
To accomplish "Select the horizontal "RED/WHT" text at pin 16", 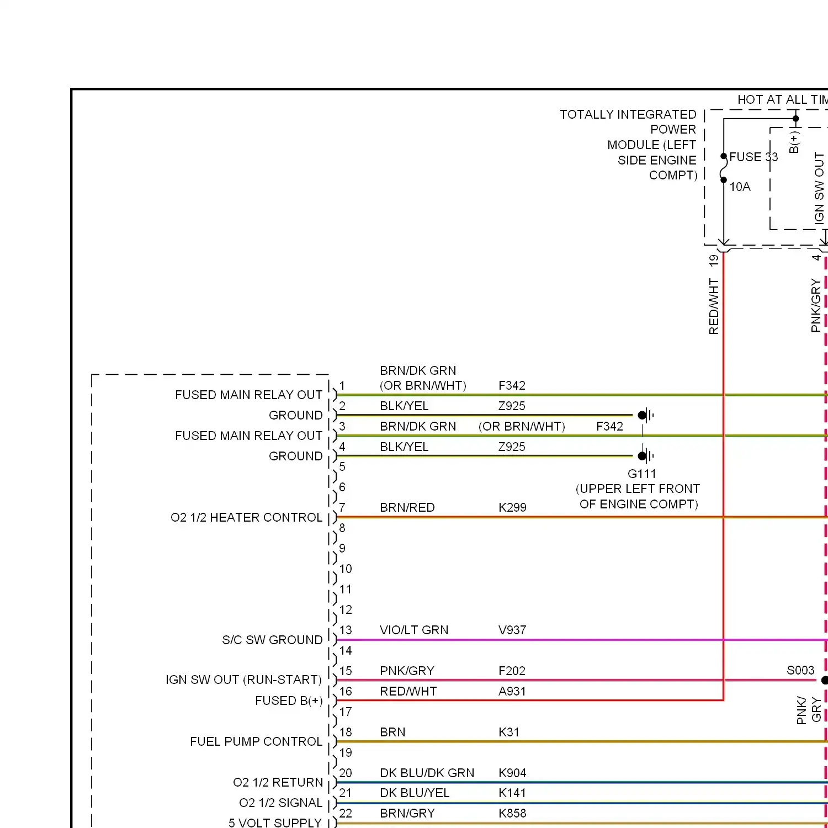I will 408,692.
